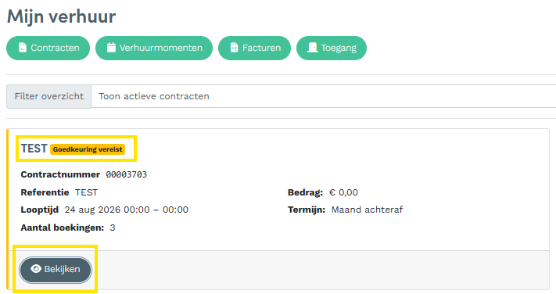The image size is (556, 294).
Task: Open the Contracten tab
Action: (x=48, y=48)
